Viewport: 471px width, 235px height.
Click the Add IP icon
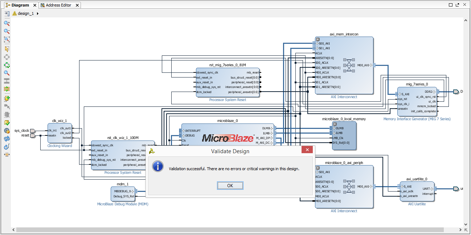pyautogui.click(x=7, y=98)
